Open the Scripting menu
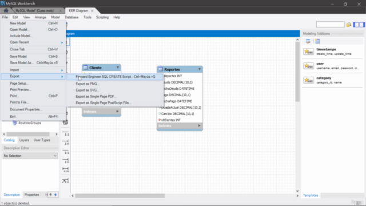This screenshot has height=206, width=366. click(102, 17)
